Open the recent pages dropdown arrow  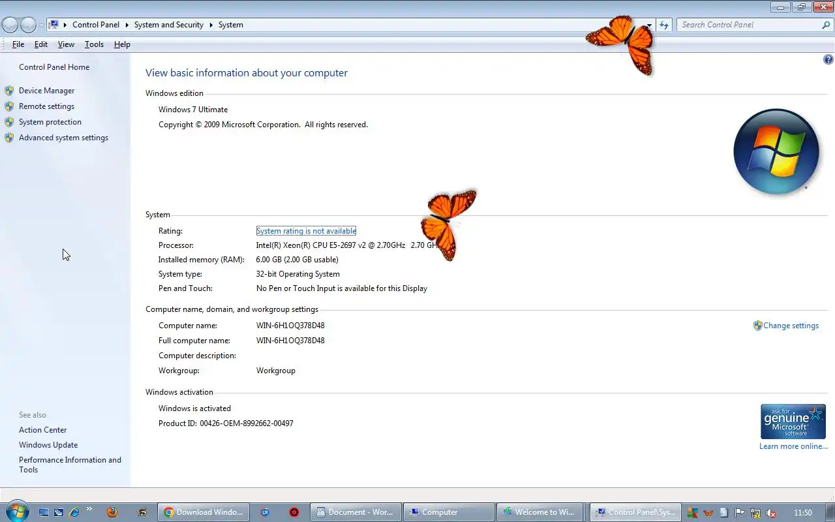[x=41, y=25]
